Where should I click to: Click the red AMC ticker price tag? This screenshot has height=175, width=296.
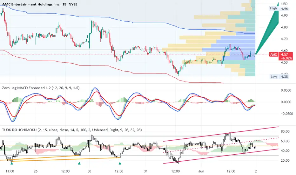[x=273, y=54]
